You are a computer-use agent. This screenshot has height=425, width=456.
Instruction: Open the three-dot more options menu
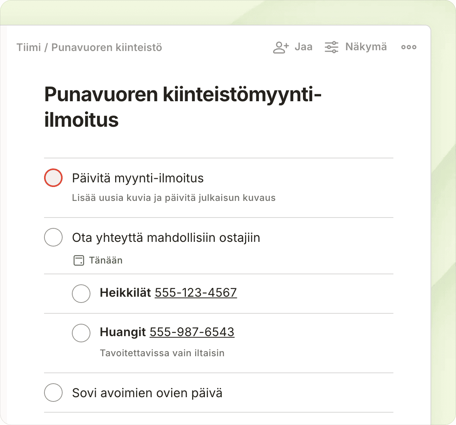408,47
